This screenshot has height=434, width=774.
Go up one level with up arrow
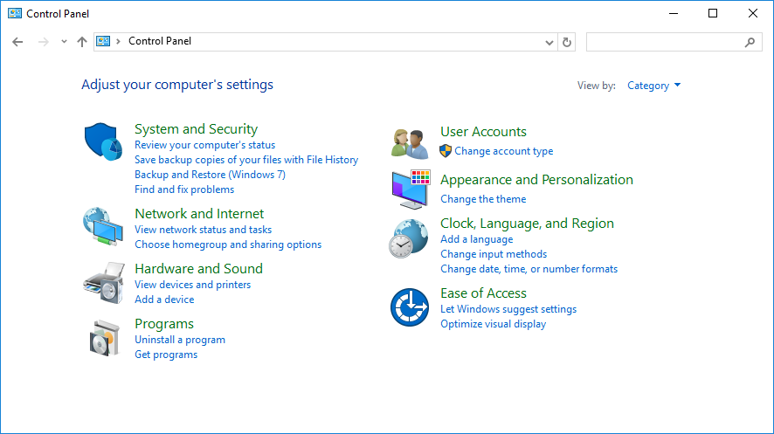pyautogui.click(x=82, y=42)
